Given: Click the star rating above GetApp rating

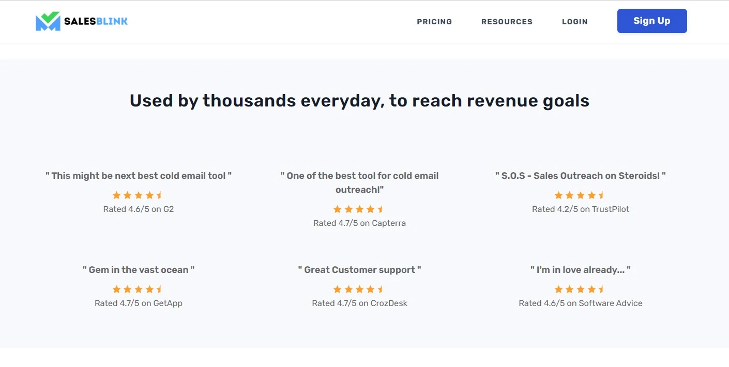Looking at the screenshot, I should [138, 289].
